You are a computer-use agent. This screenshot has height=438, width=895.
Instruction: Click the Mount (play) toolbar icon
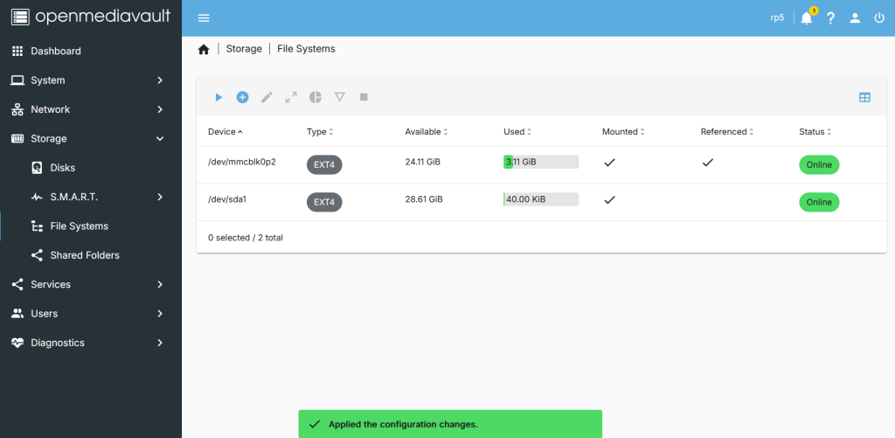[x=219, y=97]
